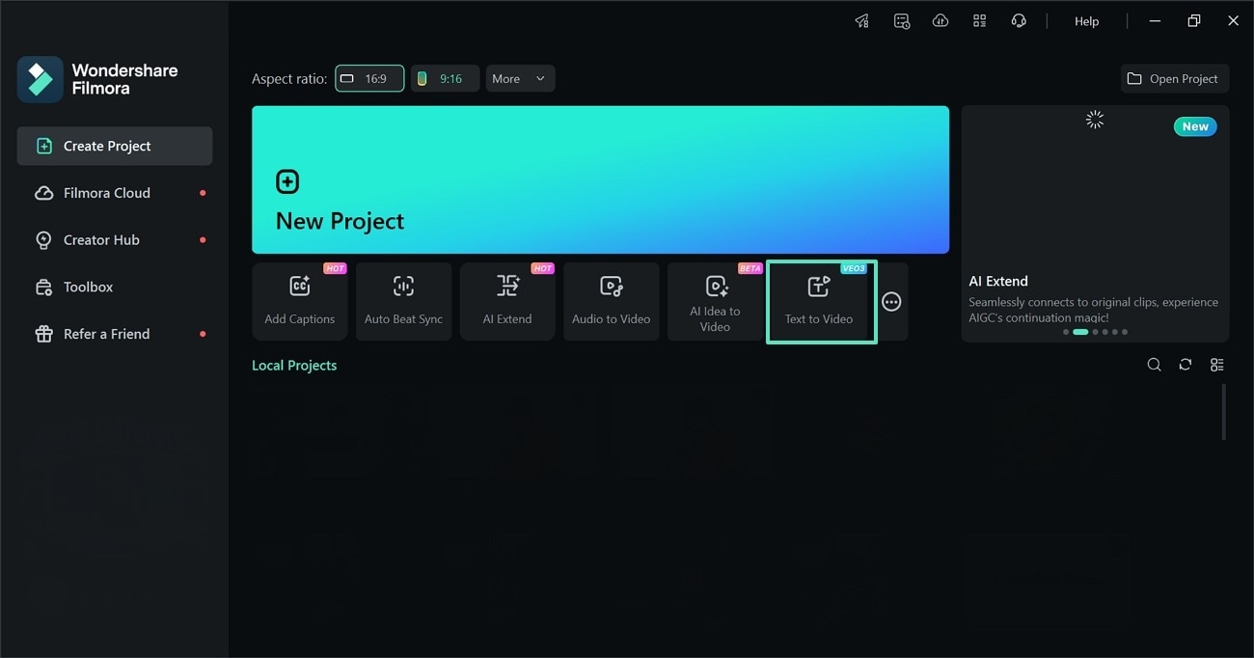Open Creator Hub
The height and width of the screenshot is (658, 1254).
point(115,240)
